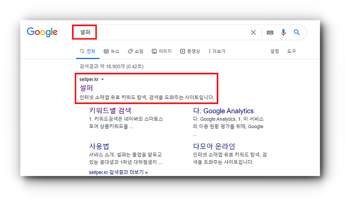Screen dimensions: 346x202
Task: Open the 셀퍼 result title link
Action: pos(86,88)
